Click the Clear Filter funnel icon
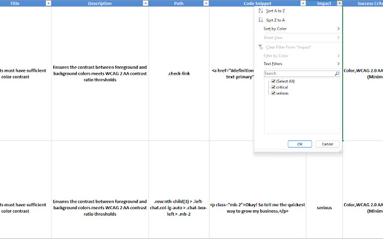The image size is (383, 239). (260, 47)
